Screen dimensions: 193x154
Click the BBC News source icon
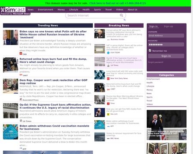click(108, 139)
